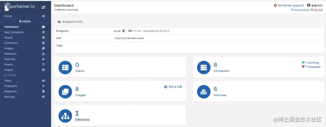
Task: Click the my account link
Action: click(x=300, y=10)
